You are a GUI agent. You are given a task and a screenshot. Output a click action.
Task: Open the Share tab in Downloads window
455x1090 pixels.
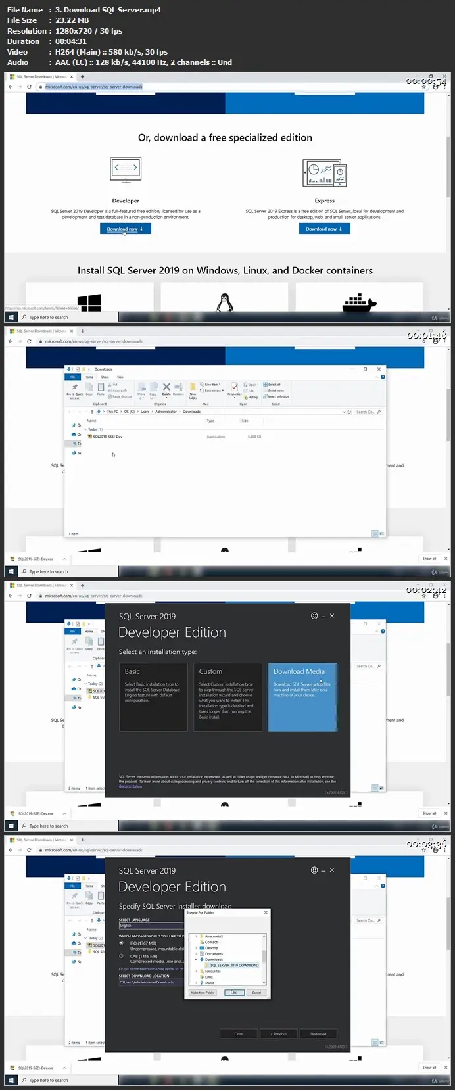tap(105, 377)
